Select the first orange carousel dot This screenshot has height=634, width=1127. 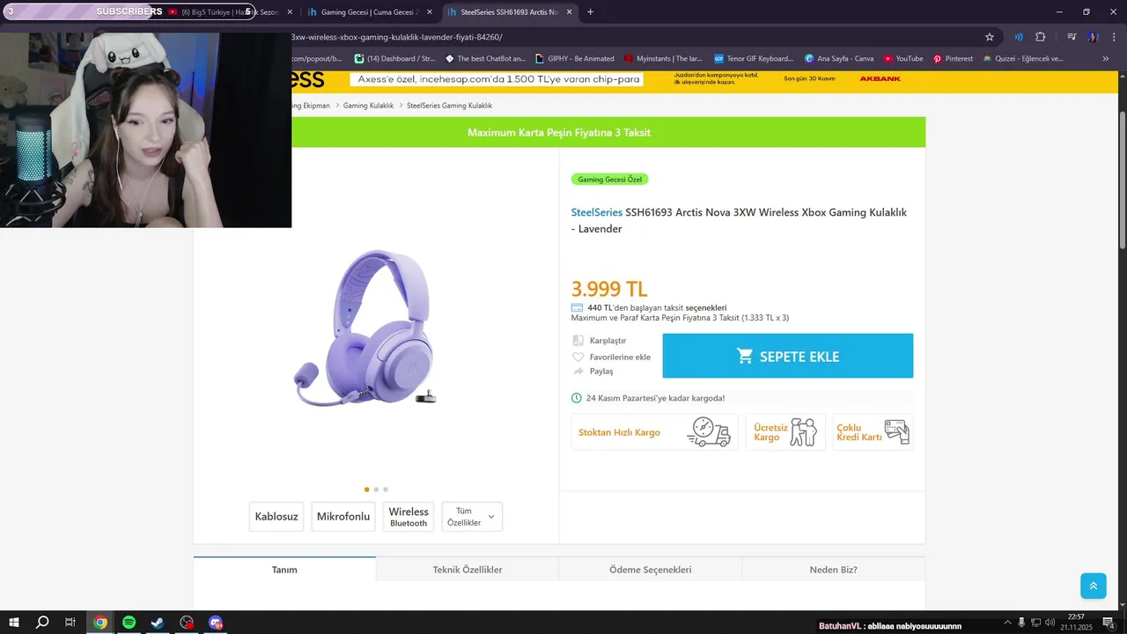[x=366, y=490]
